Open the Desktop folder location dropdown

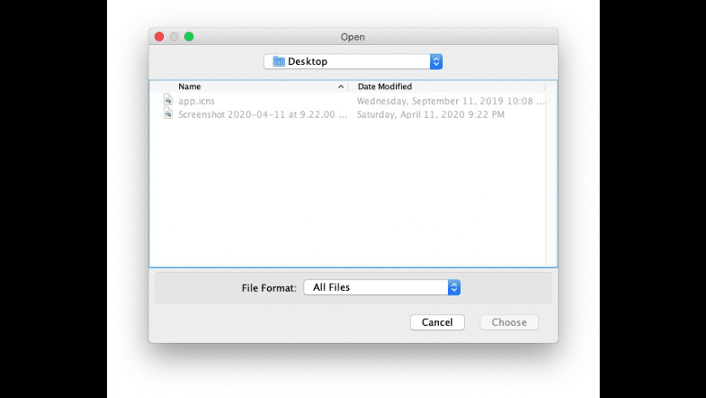353,61
